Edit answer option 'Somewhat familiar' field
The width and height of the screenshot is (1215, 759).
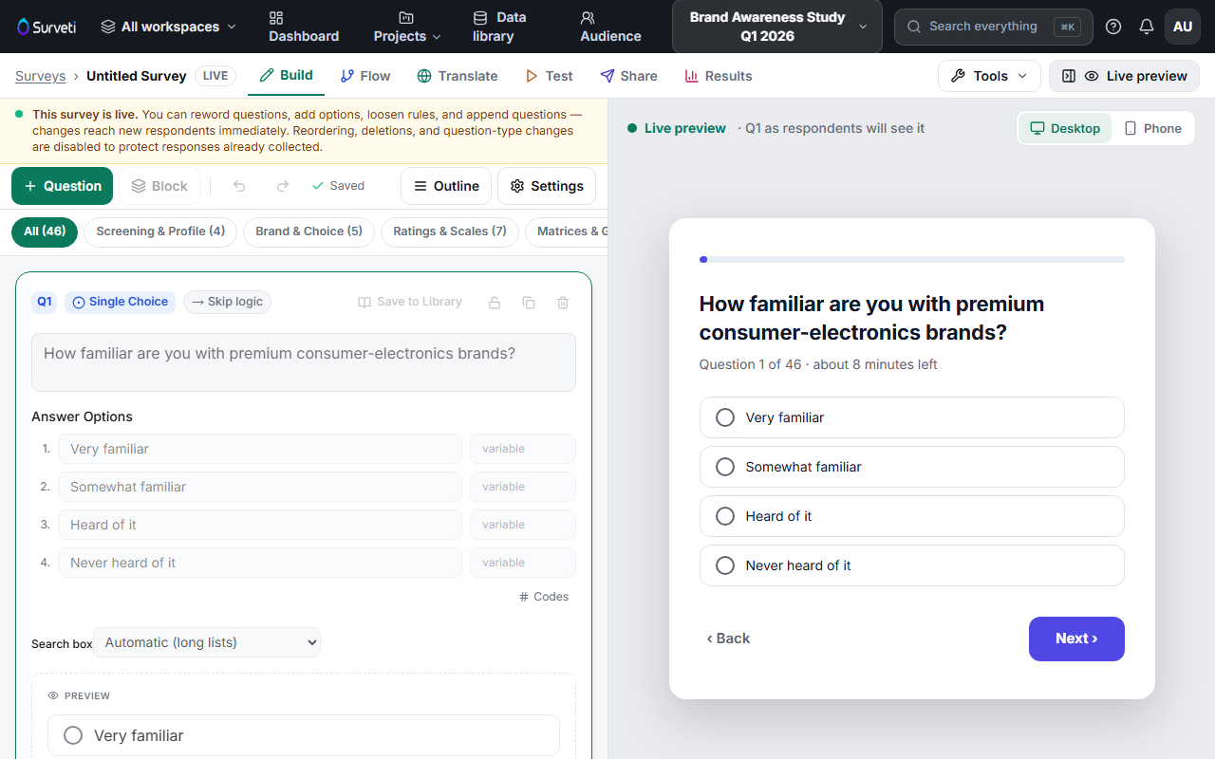(x=260, y=487)
